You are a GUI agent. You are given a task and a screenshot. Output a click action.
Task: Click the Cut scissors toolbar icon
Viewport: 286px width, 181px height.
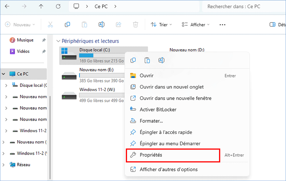50,25
